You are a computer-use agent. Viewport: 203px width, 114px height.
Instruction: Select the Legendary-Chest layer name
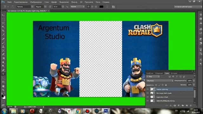pos(162,97)
